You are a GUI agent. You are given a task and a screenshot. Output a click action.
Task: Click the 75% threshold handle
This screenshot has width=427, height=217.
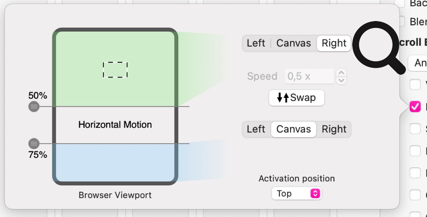(34, 143)
